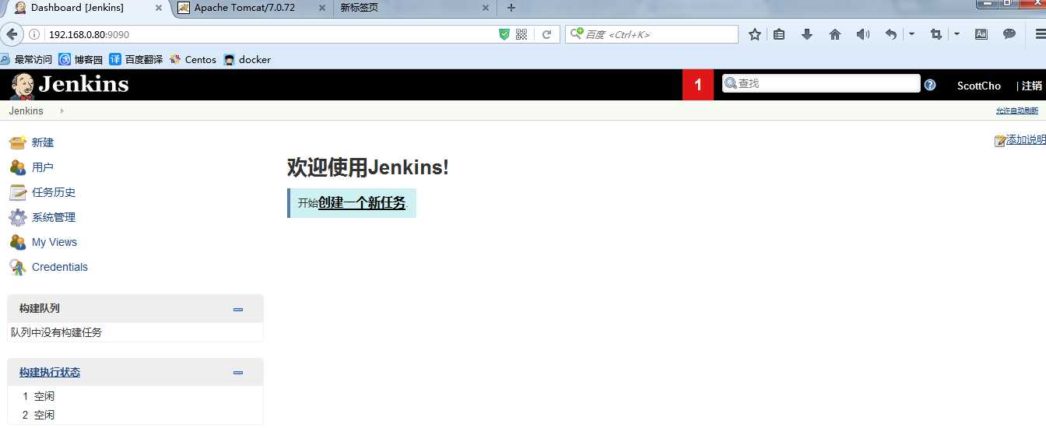Click the 创建一个新任务 link
The width and height of the screenshot is (1046, 428).
(362, 202)
